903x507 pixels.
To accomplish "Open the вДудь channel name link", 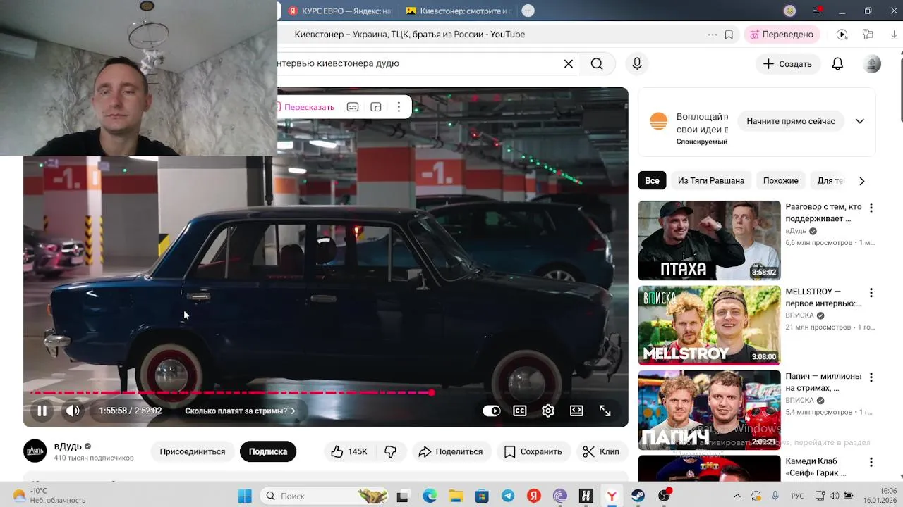I will [x=68, y=446].
